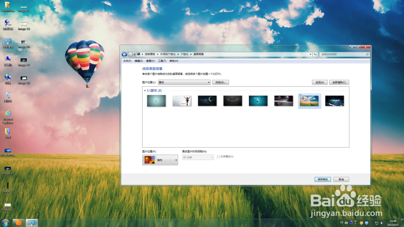
Task: Open the Image 16 desktop file
Action: pos(24,44)
